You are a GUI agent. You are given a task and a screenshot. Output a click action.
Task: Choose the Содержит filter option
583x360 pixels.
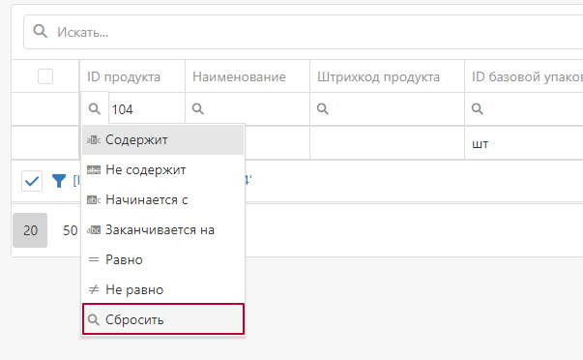pyautogui.click(x=162, y=139)
